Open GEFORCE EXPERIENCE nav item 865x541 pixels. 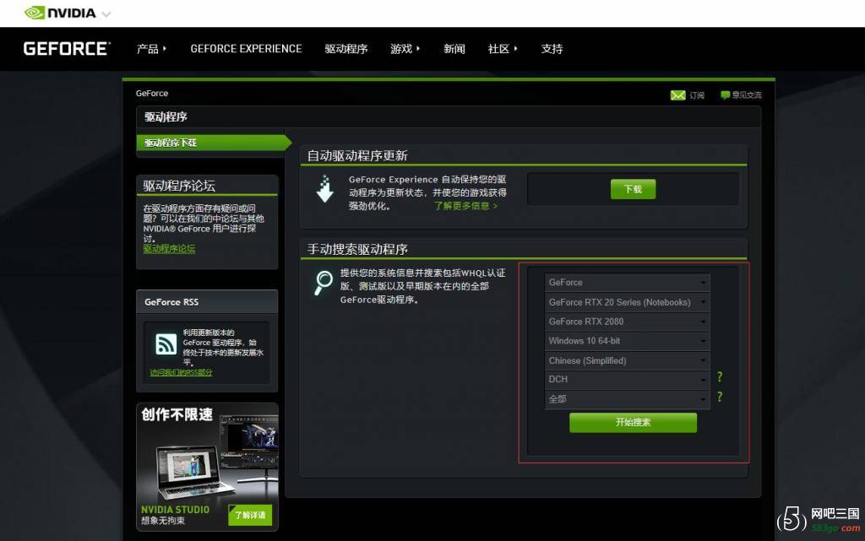(x=246, y=48)
